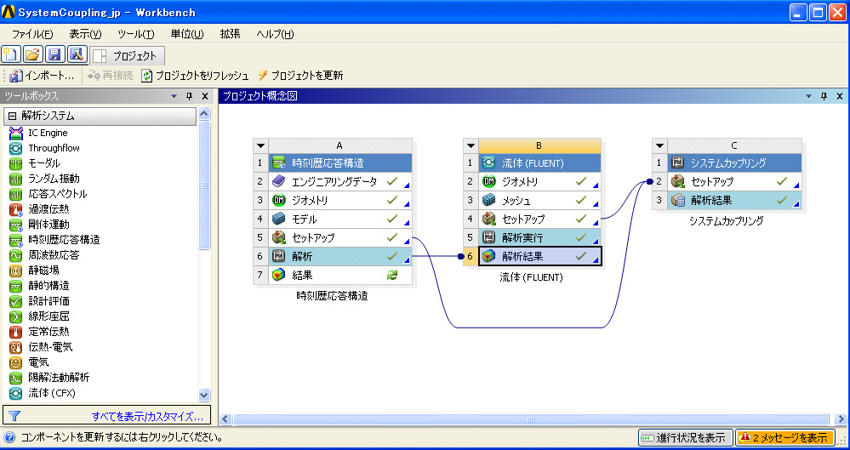Collapse the 解析システム toolbox group
Viewport: 850px width, 450px height.
coord(13,116)
